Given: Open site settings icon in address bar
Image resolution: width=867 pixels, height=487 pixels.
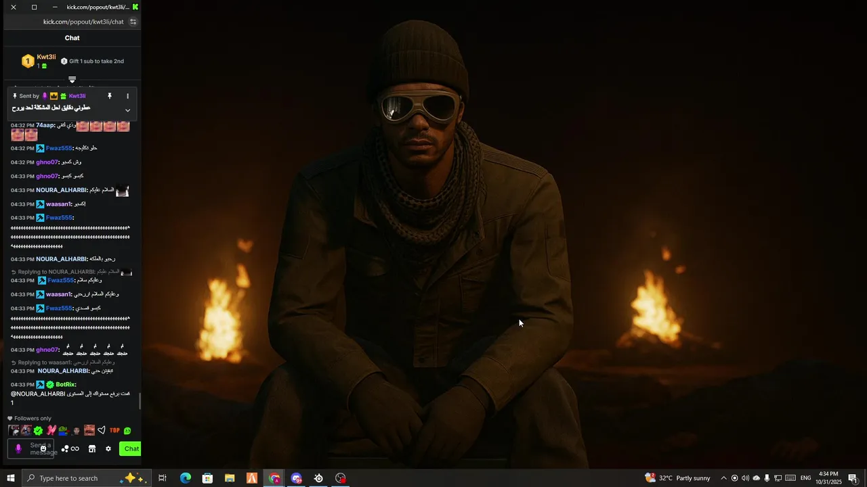Looking at the screenshot, I should (x=133, y=22).
